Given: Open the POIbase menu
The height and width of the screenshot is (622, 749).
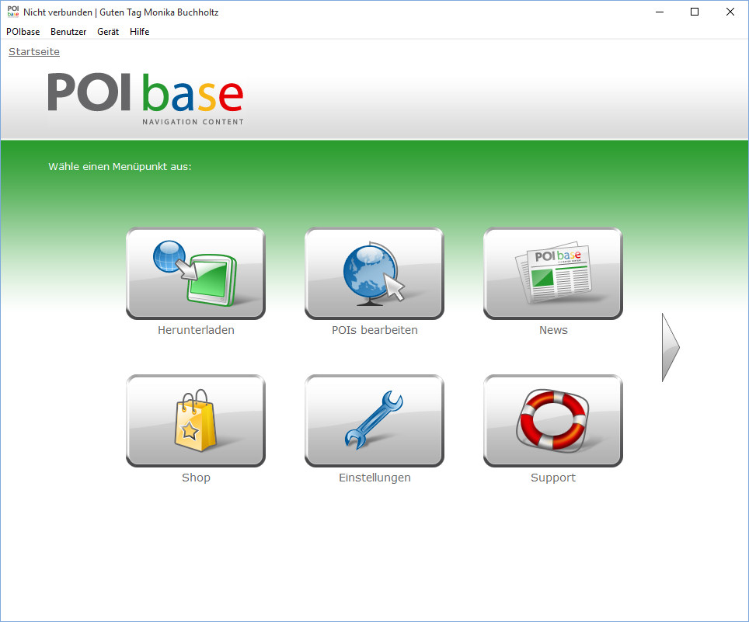Looking at the screenshot, I should coord(23,32).
